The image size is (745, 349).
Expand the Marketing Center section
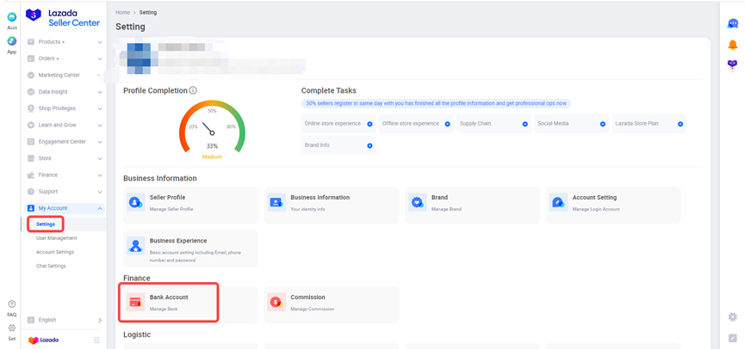(65, 75)
